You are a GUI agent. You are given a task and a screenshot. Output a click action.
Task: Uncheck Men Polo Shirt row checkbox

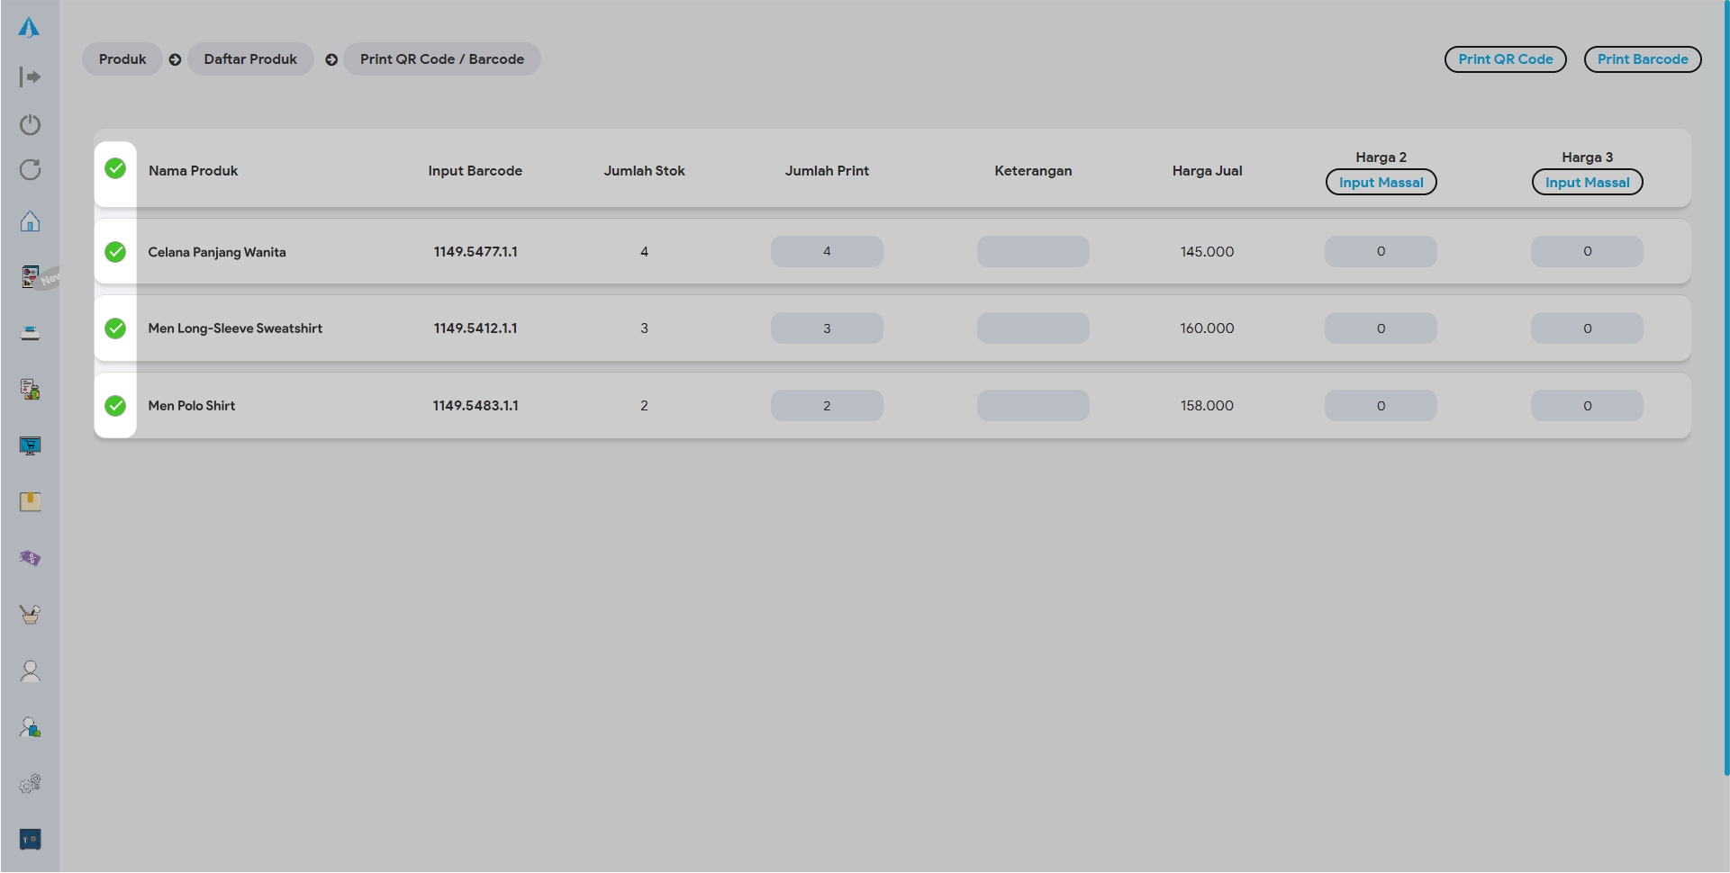115,406
